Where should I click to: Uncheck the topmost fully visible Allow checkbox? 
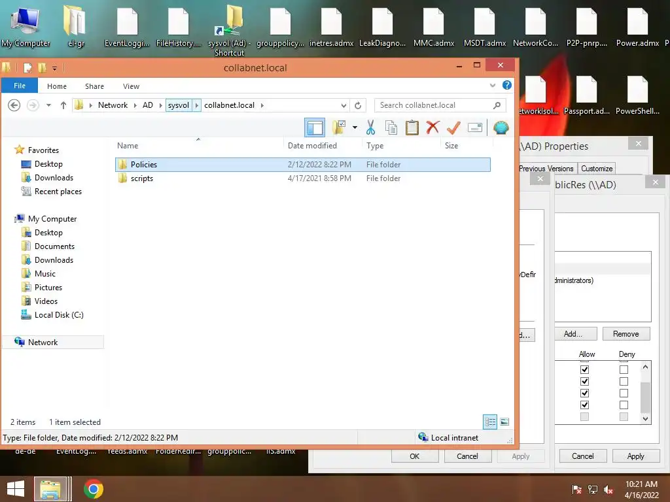click(x=584, y=369)
